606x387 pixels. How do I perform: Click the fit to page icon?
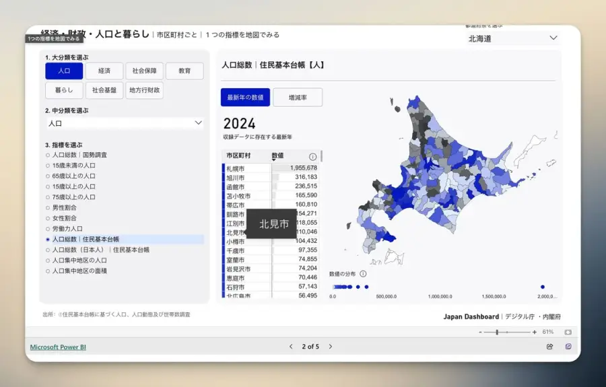click(x=568, y=332)
